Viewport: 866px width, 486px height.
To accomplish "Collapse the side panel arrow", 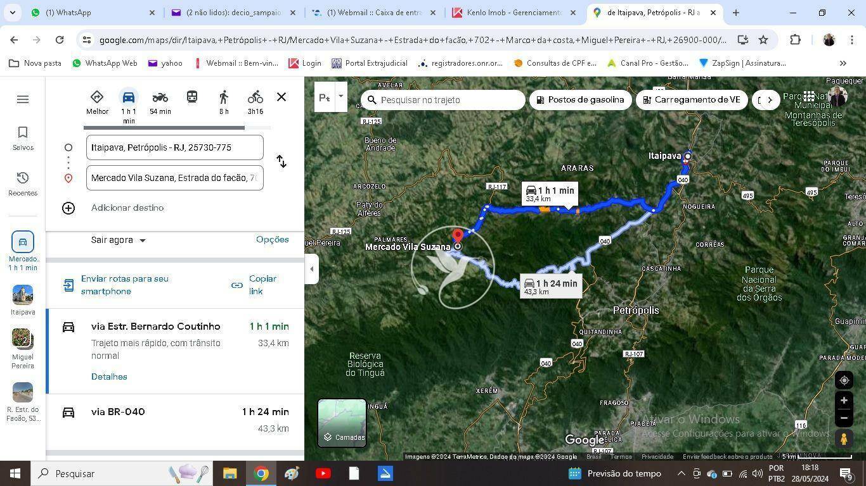I will [311, 269].
